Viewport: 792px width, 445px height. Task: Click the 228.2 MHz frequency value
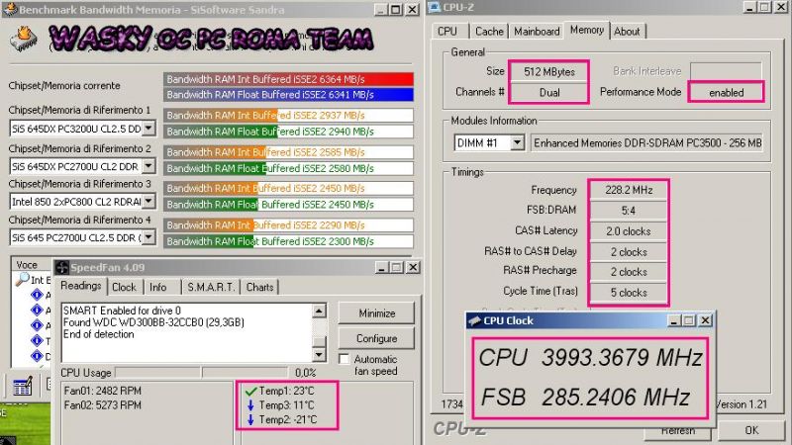click(629, 190)
